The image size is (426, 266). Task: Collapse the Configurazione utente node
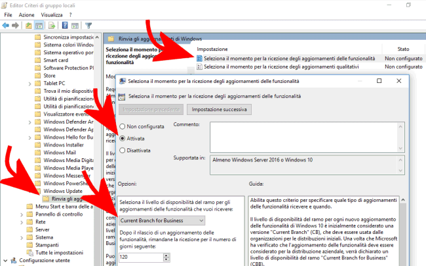tap(5, 261)
